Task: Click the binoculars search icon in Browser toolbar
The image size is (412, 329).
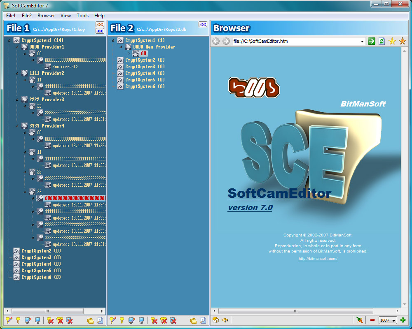Action: [x=225, y=320]
